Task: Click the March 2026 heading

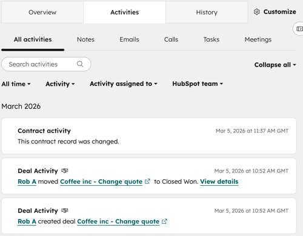Action: point(21,107)
